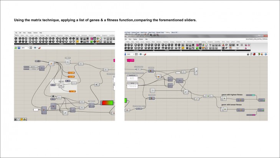The image size is (280, 158).
Task: Click red sketch pen icon on right canvas toolbar
Action: pos(145,54)
